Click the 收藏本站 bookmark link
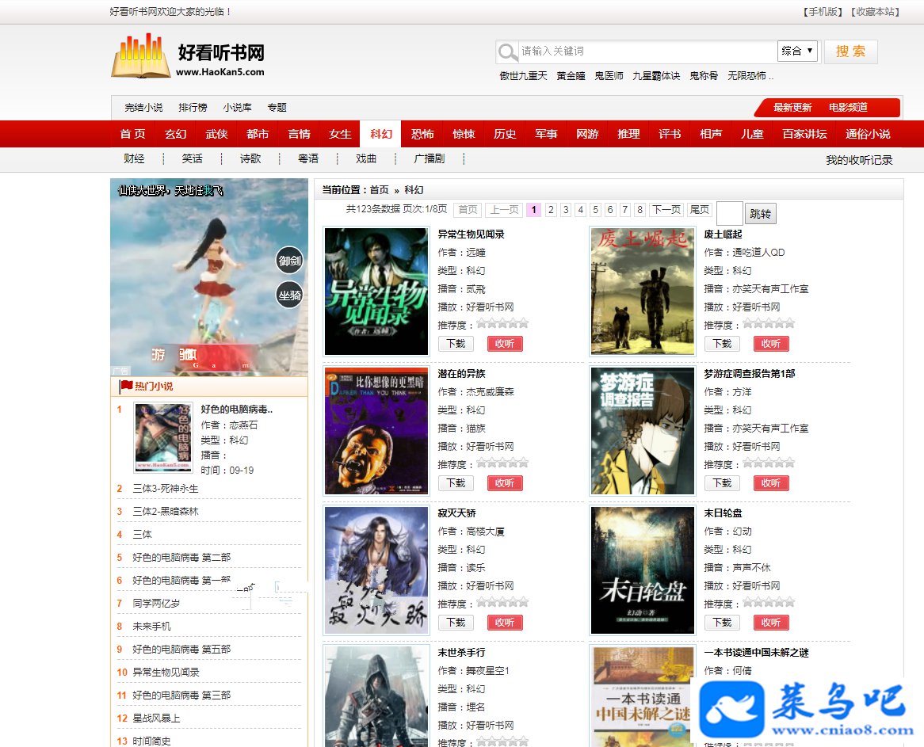Viewport: 924px width, 747px height. click(875, 12)
